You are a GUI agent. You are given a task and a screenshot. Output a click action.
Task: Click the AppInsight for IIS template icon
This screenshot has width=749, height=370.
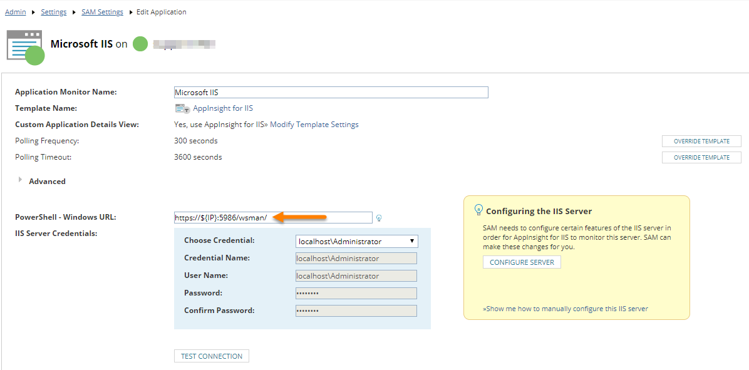click(x=181, y=108)
